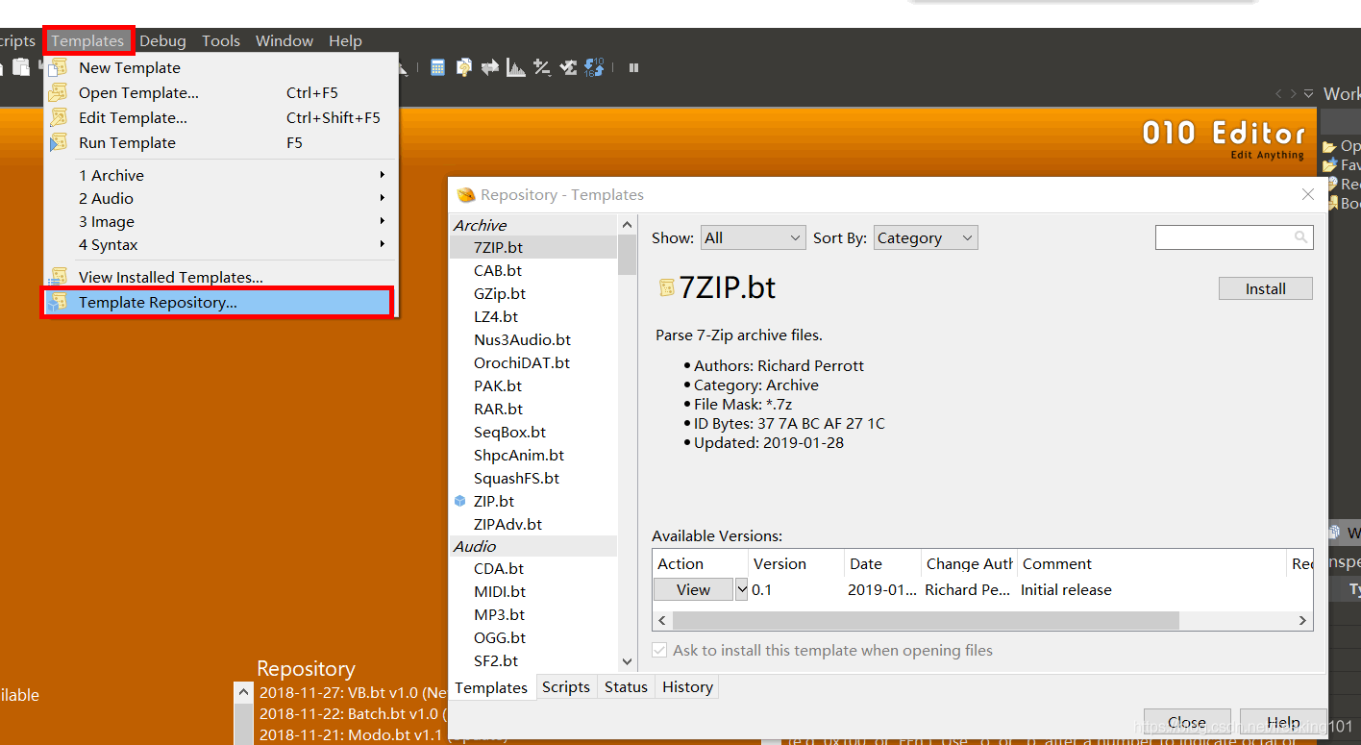
Task: Click the Install button
Action: 1265,288
